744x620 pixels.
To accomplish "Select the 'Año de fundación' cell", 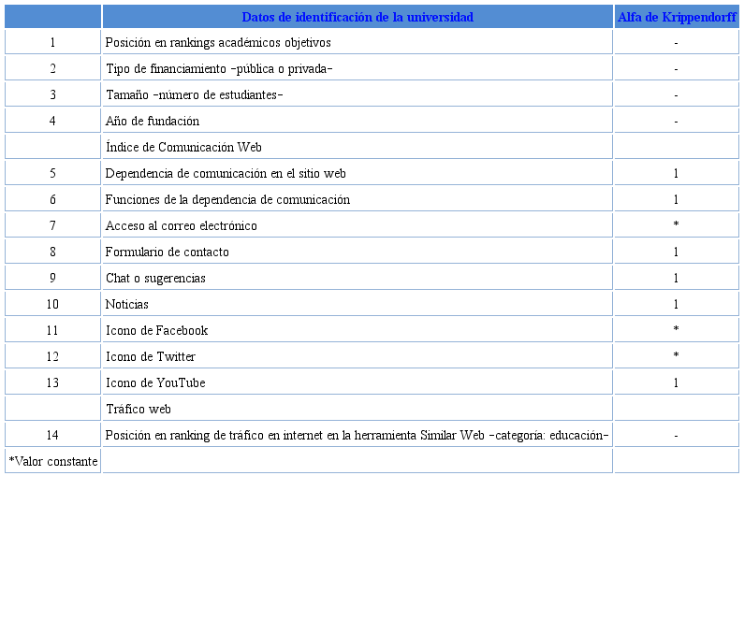I will [x=153, y=122].
